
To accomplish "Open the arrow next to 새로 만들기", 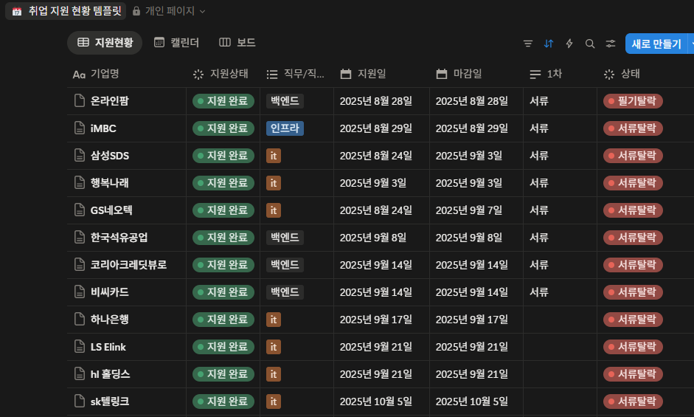I will click(691, 44).
